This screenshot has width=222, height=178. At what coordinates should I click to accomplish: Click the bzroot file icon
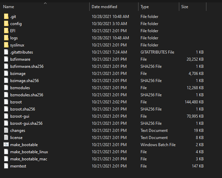[x=6, y=102]
